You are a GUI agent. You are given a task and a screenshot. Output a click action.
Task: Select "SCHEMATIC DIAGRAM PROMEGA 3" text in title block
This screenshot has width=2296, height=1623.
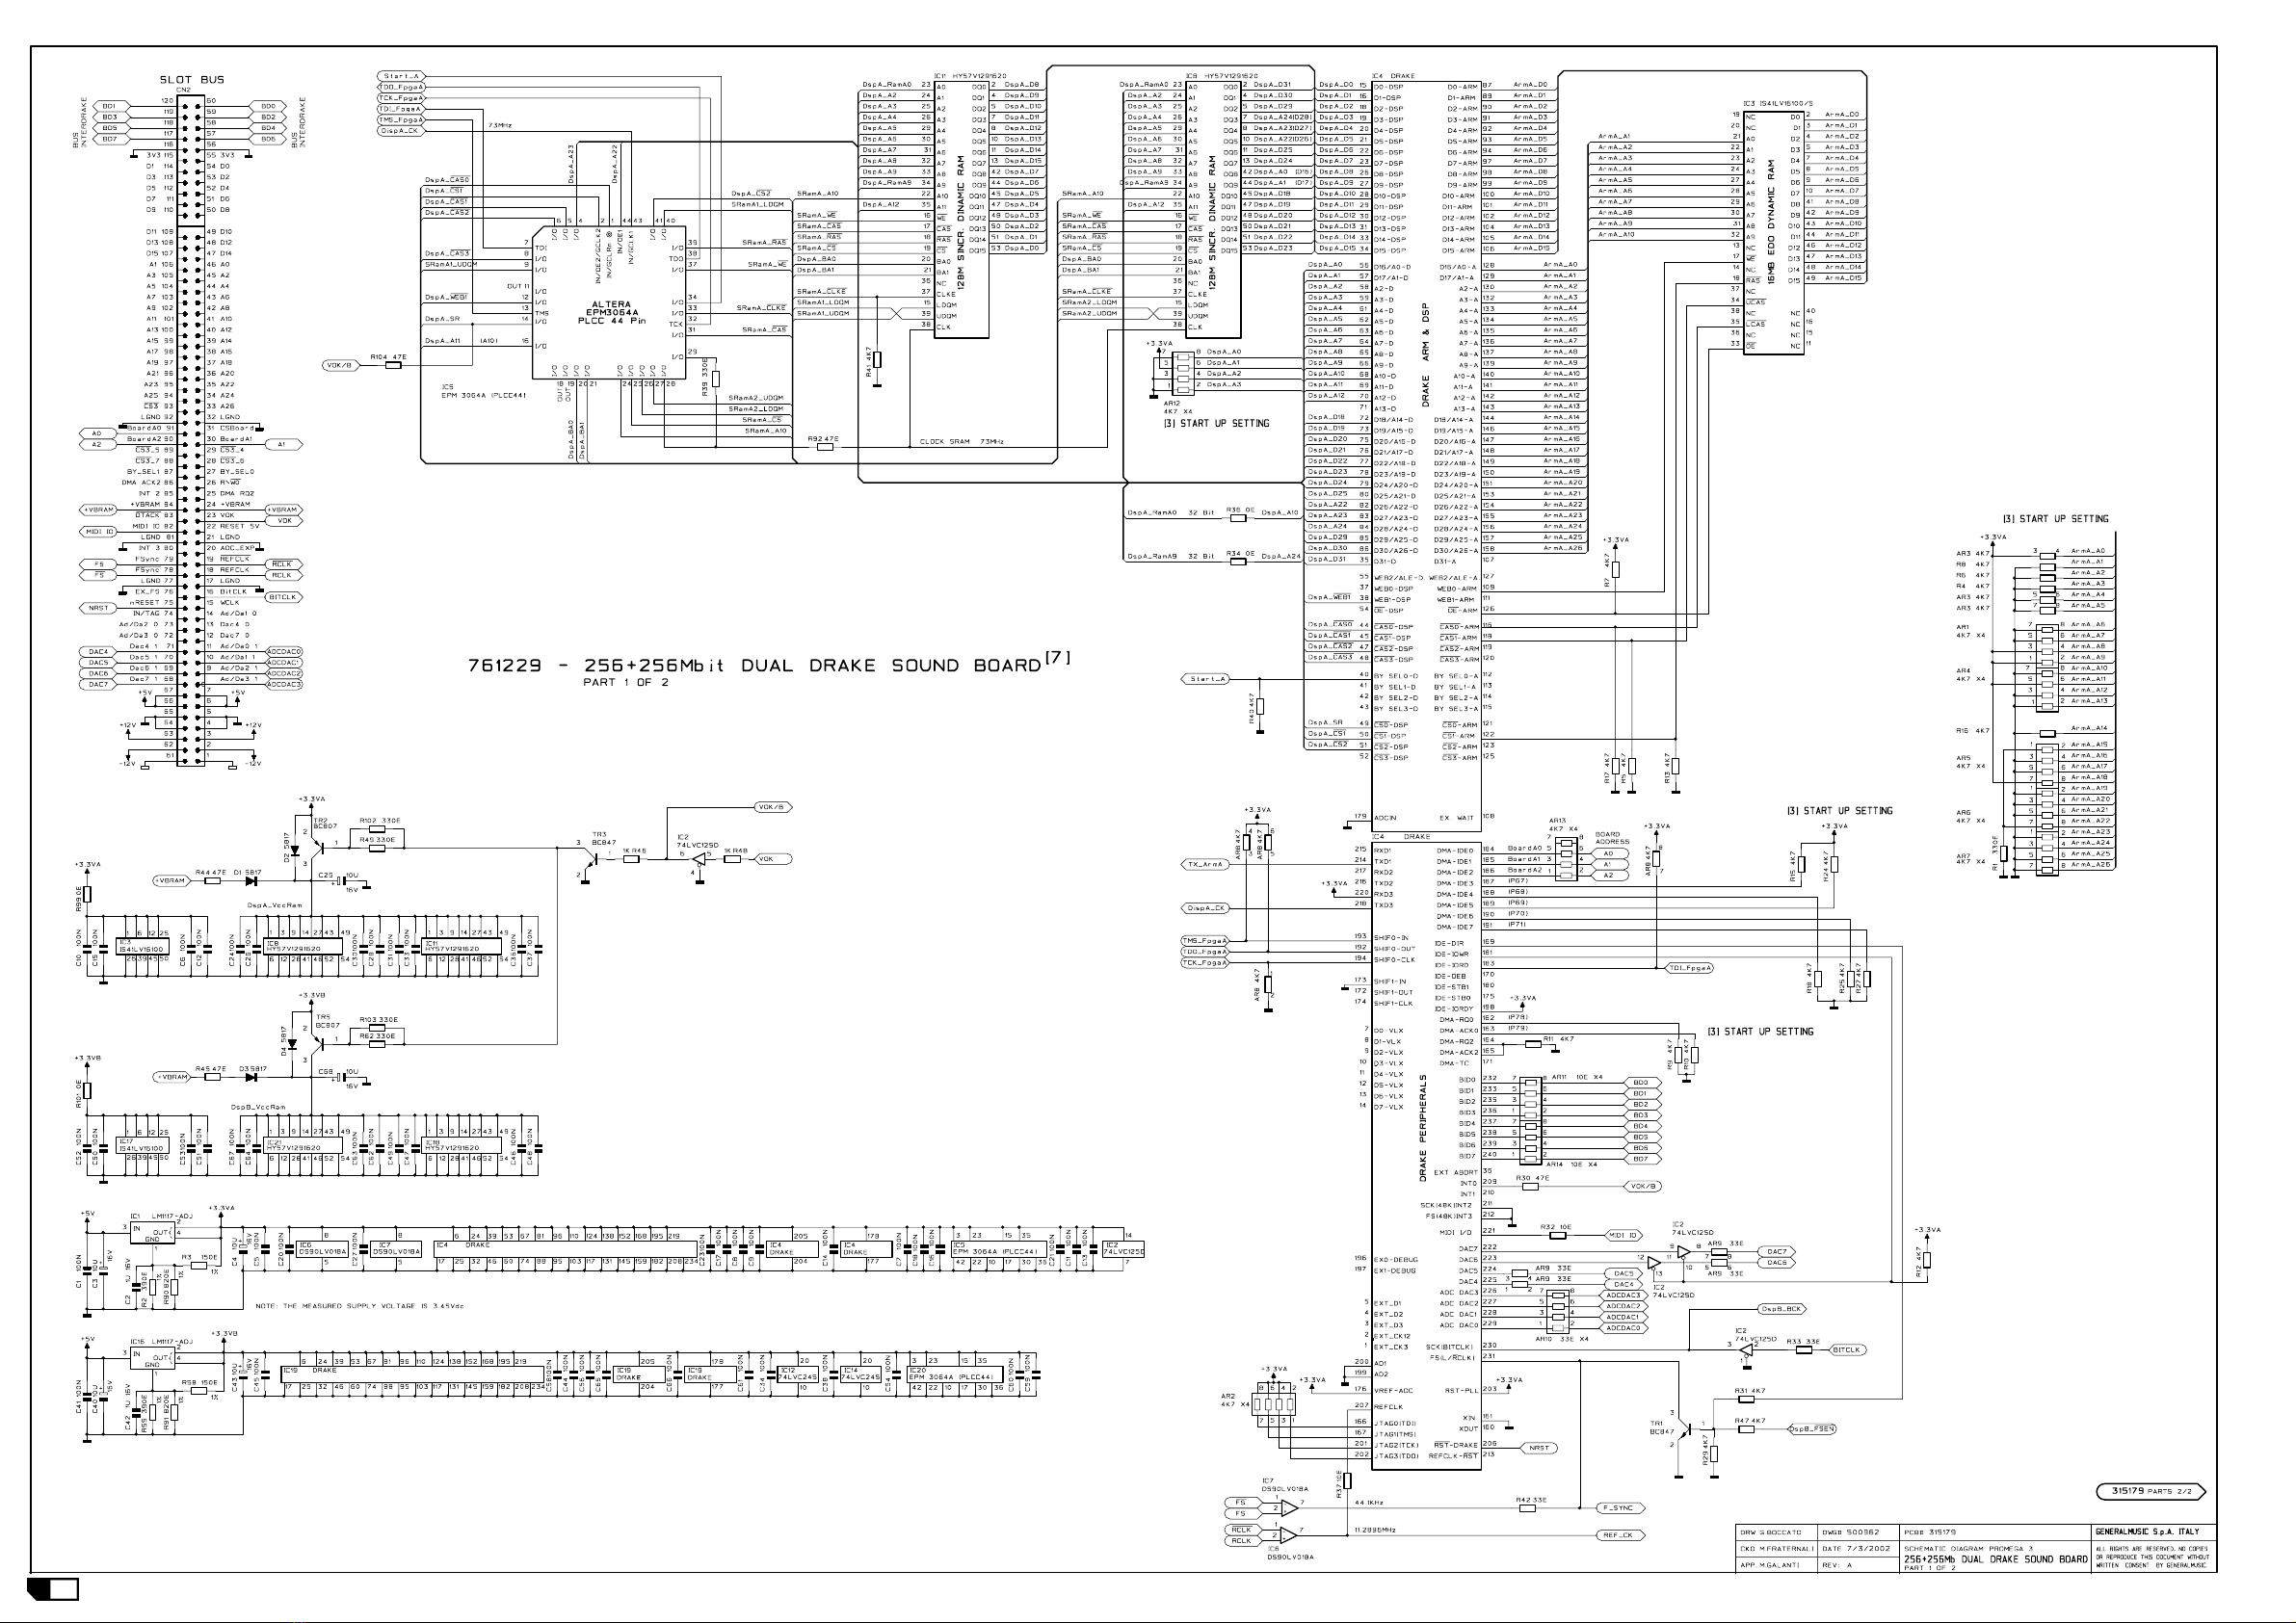tap(1967, 1549)
